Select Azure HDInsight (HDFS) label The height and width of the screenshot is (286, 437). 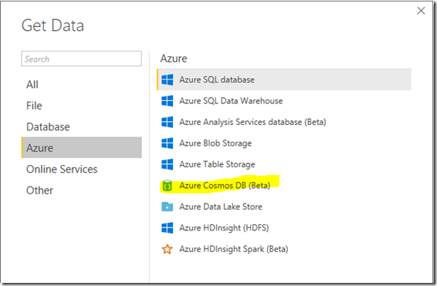point(224,228)
